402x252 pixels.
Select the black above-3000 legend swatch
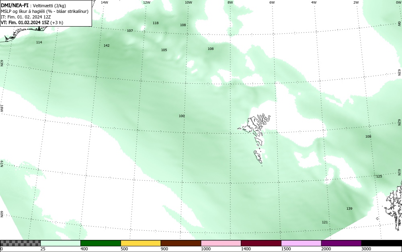pyautogui.click(x=381, y=243)
